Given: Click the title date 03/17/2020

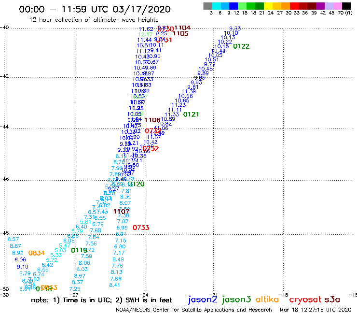Looking at the screenshot, I should 141,9.
